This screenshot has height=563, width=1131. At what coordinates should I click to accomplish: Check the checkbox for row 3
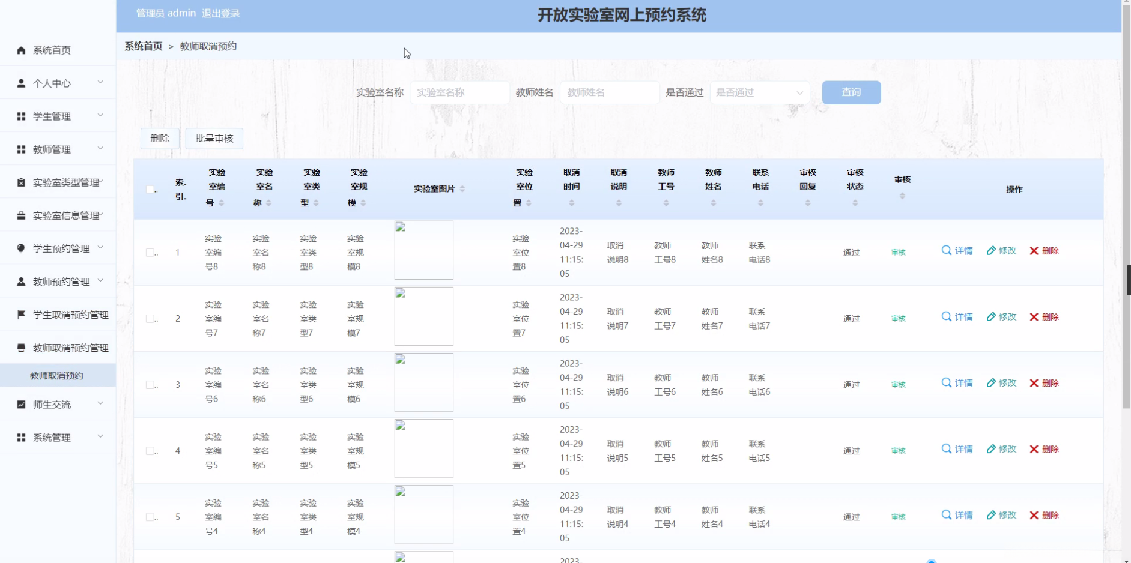coord(150,385)
